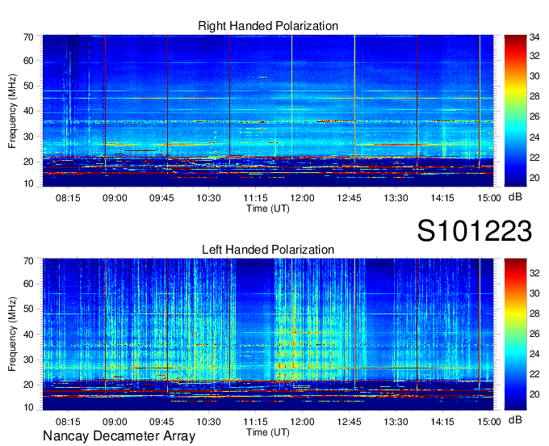The height and width of the screenshot is (446, 549).
Task: Click 10 MHz tick on Right Handed frequency axis
Action: (28, 183)
